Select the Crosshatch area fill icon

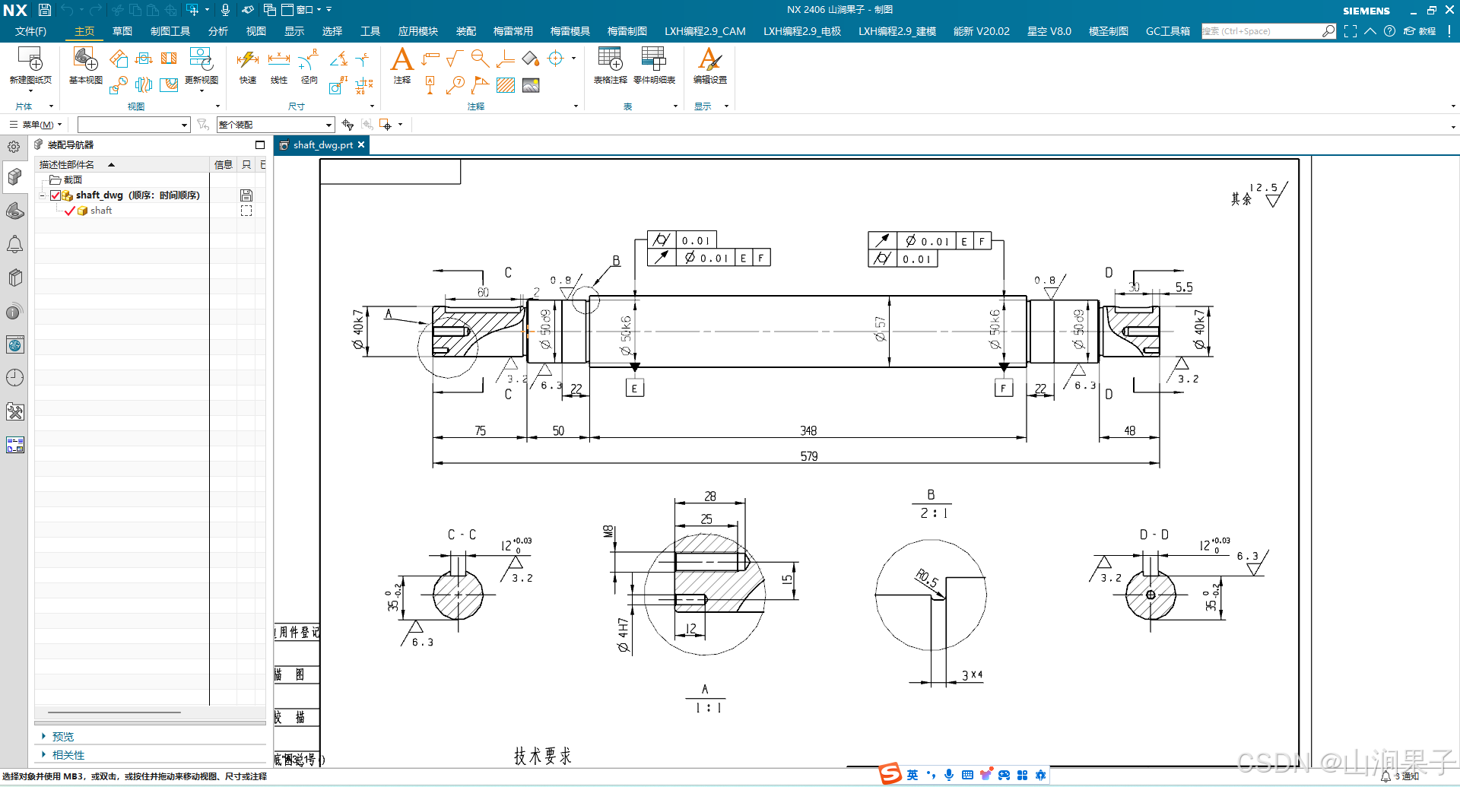(506, 85)
